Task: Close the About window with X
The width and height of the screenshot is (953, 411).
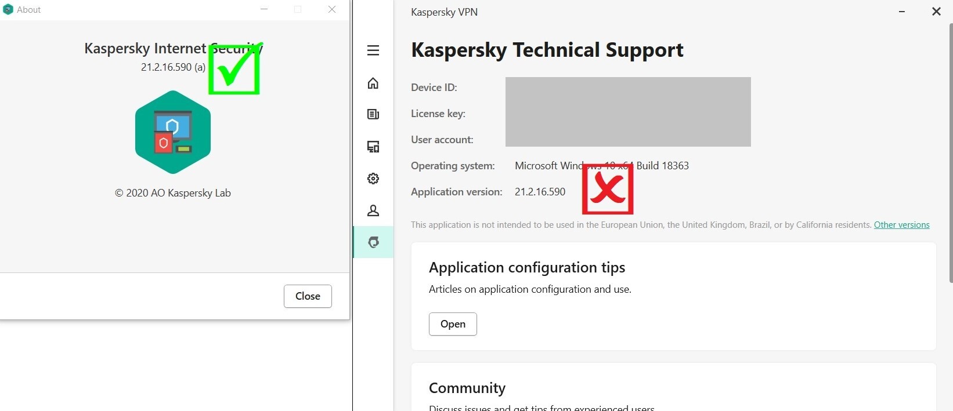Action: tap(332, 9)
